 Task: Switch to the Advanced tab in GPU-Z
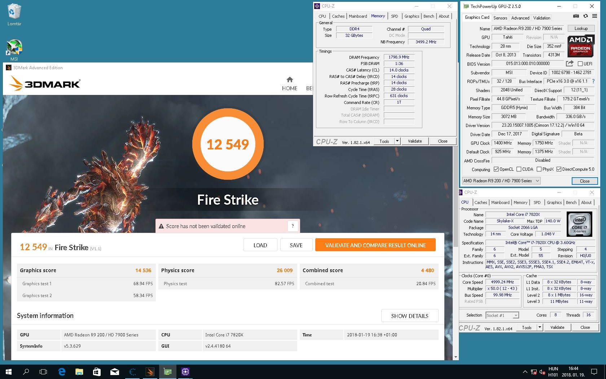[x=520, y=18]
